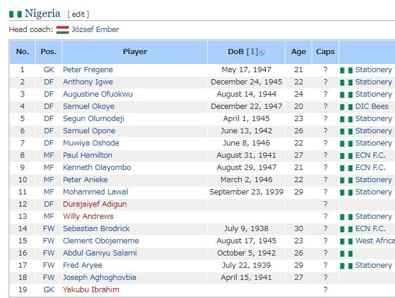Click the GK position link for Yakubu Ibrahim

48,289
